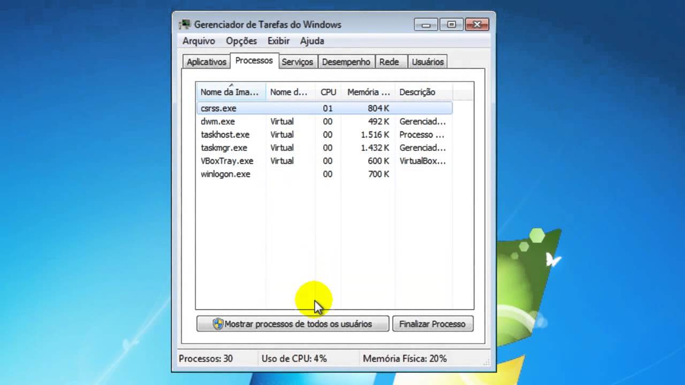
Task: Click the 1.432 K memory value
Action: (x=375, y=148)
